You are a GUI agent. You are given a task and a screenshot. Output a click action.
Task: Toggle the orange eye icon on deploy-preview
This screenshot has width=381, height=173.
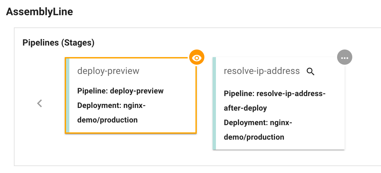[197, 58]
